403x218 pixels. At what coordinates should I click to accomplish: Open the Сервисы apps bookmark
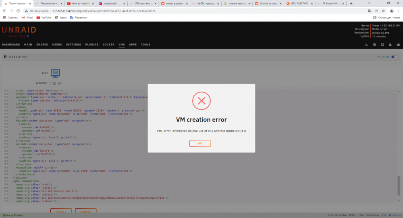10,18
